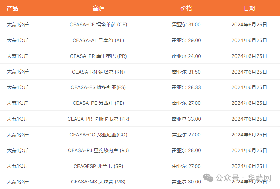Screen dimensions: 280x189
Task: Click the 公众号 · 华蒜网 watermark text
Action: pos(244,177)
